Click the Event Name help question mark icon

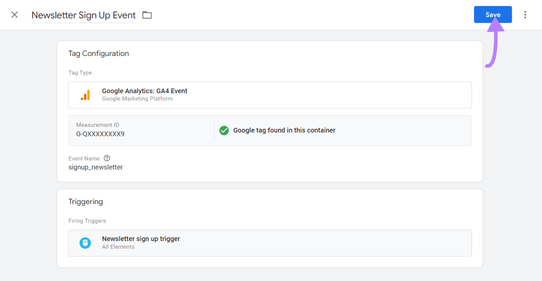107,158
